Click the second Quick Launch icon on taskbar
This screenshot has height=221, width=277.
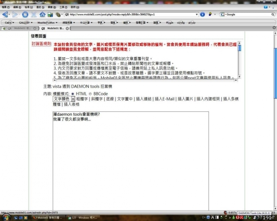coord(21,218)
